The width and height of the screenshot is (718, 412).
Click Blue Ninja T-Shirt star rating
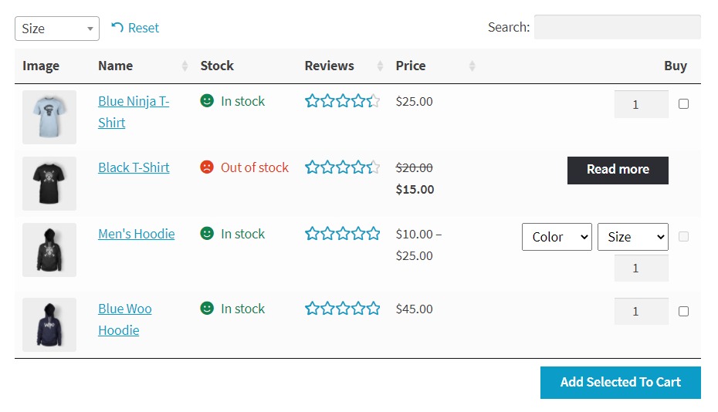click(x=343, y=101)
